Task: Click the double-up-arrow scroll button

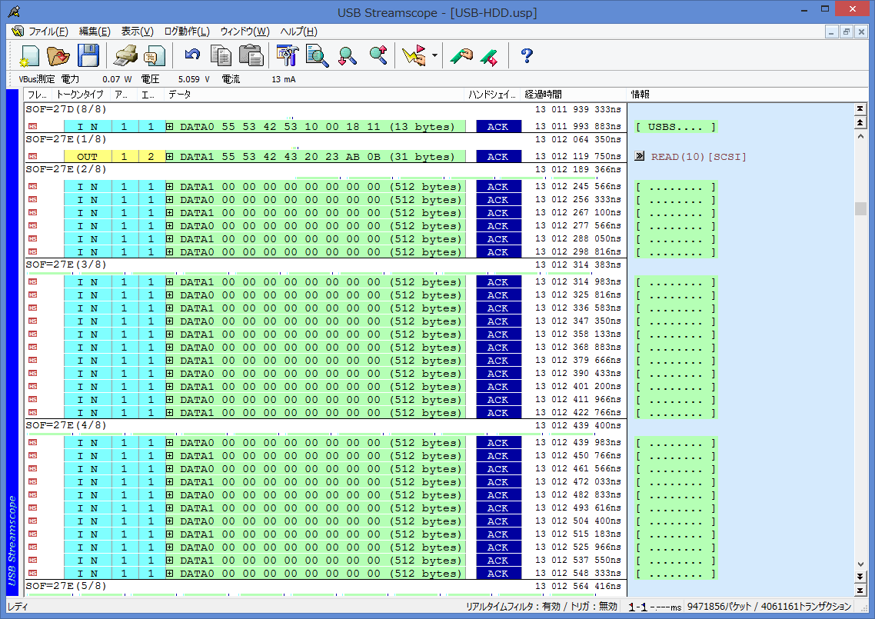Action: (x=860, y=123)
